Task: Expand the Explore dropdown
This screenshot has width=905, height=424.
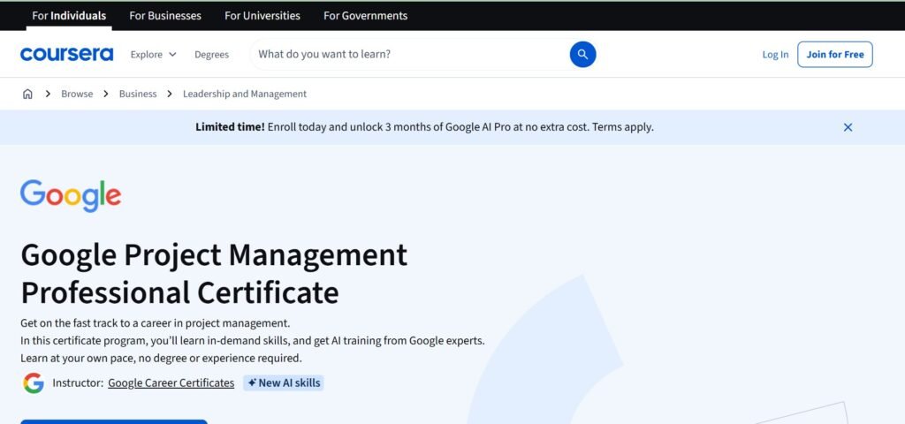Action: (153, 54)
